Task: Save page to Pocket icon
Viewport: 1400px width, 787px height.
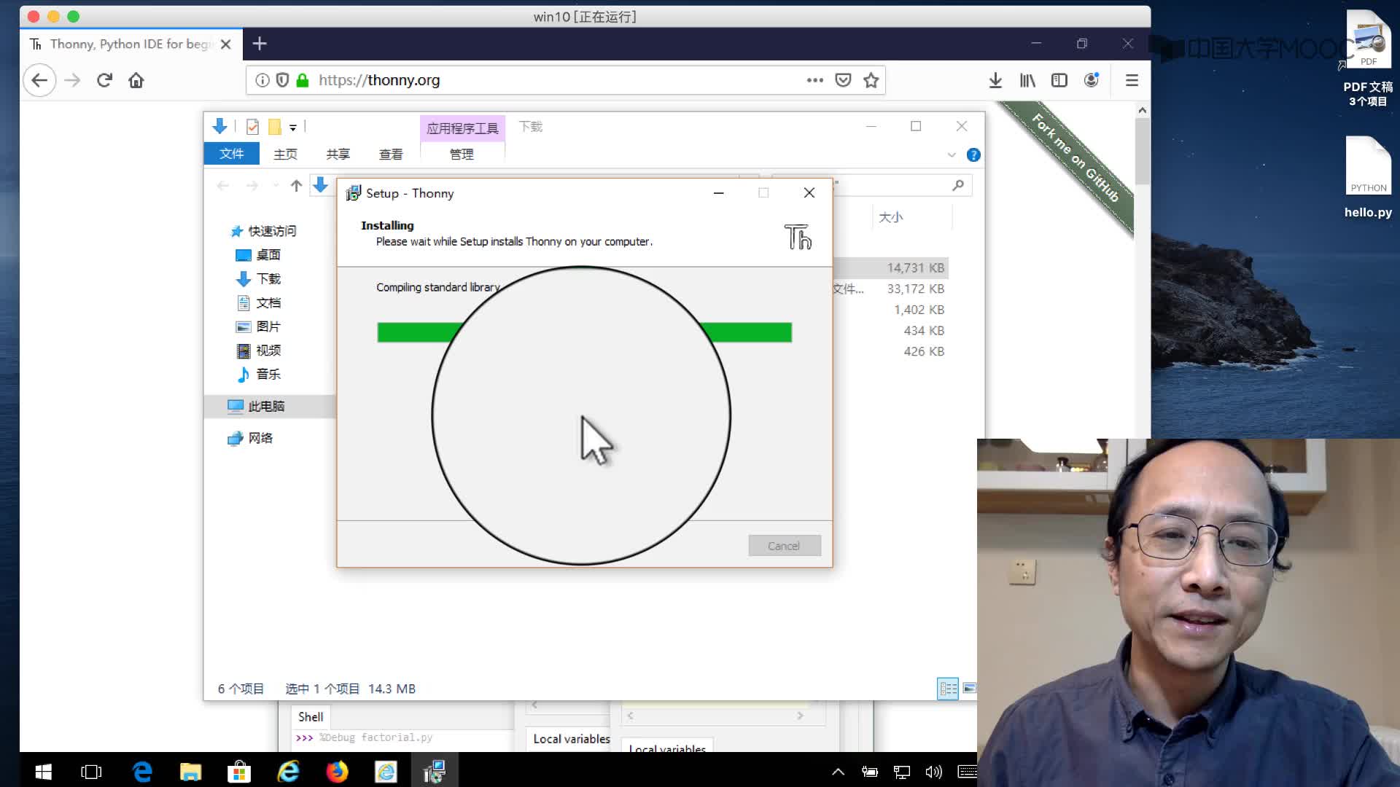Action: coord(843,80)
